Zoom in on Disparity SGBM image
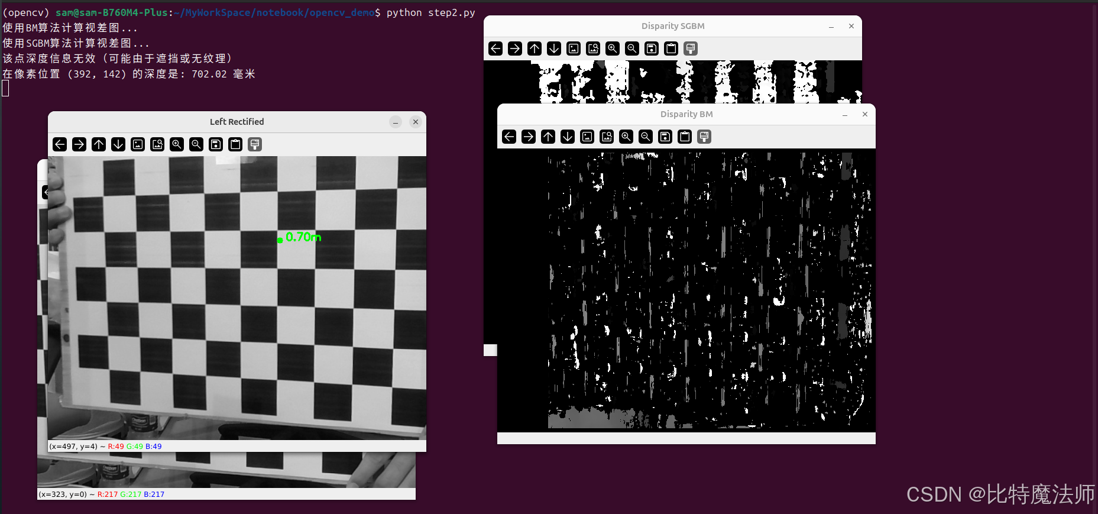Screen dimensions: 1098x514 click(613, 49)
